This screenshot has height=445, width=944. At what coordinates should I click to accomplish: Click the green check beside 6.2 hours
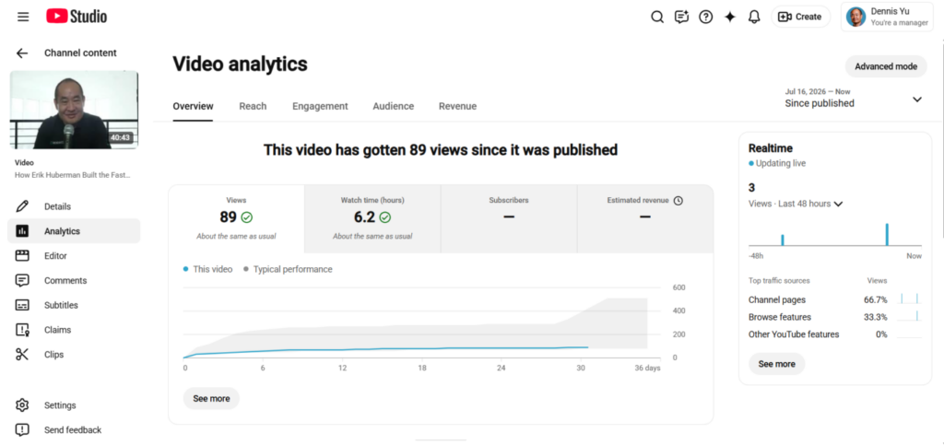click(384, 217)
